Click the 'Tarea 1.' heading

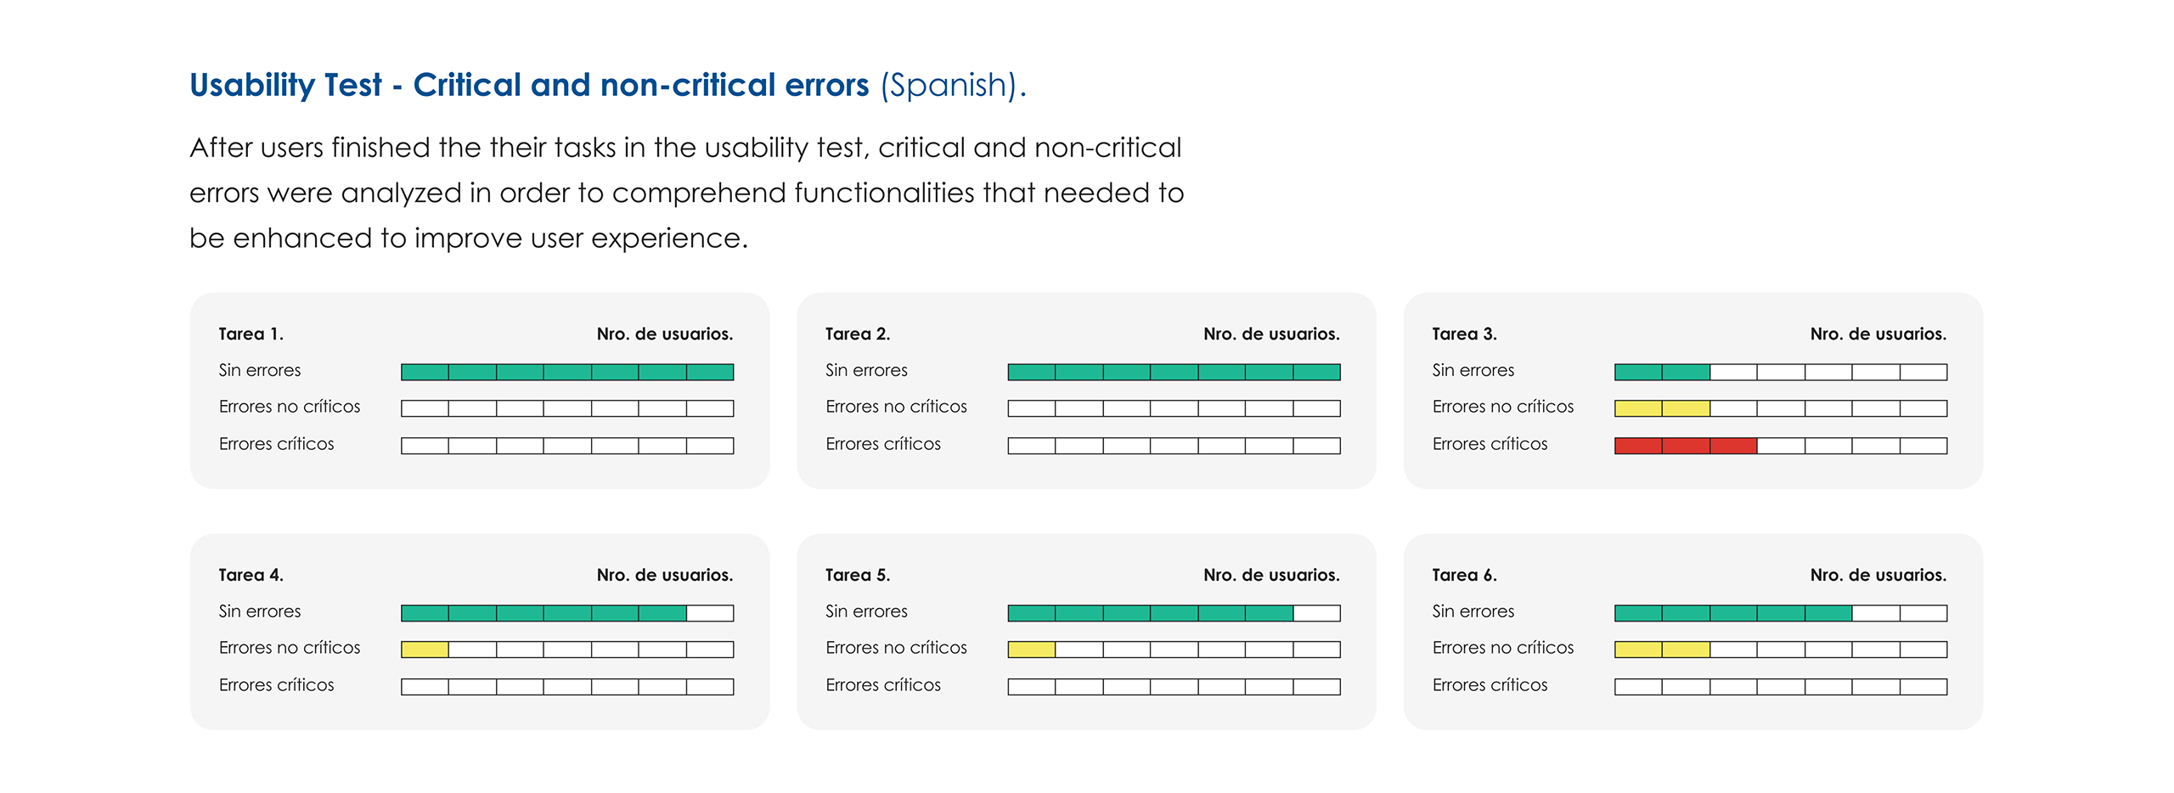251,334
